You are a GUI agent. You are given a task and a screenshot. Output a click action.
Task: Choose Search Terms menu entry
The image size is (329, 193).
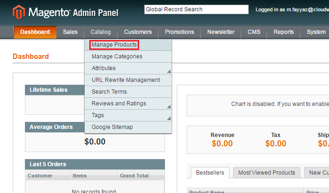coord(128,92)
